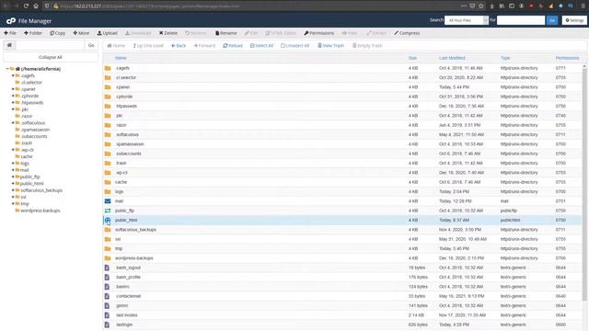Viewport: 589px width, 331px height.
Task: Collapse the /home root tree node
Action: 7,69
